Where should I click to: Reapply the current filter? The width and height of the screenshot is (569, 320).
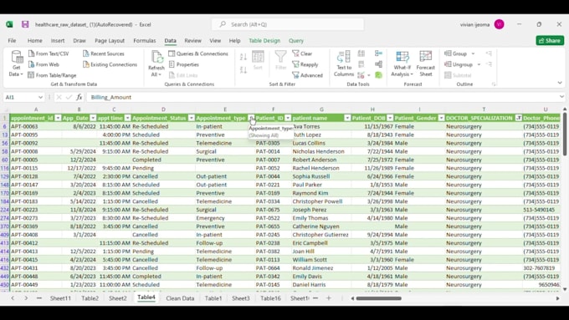pos(305,64)
